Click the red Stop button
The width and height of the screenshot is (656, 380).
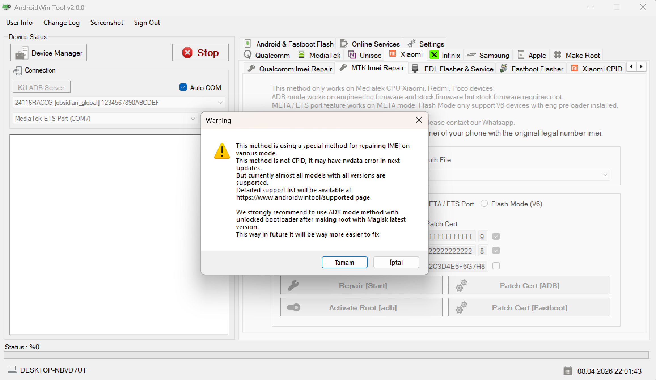pyautogui.click(x=200, y=52)
